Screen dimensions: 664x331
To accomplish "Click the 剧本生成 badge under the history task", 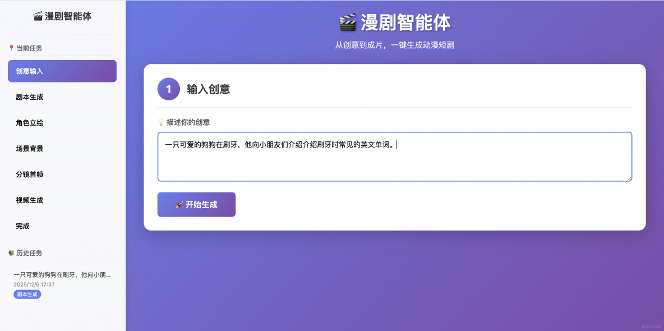I will 27,294.
